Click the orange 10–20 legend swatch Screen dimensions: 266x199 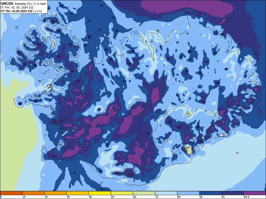point(34,193)
